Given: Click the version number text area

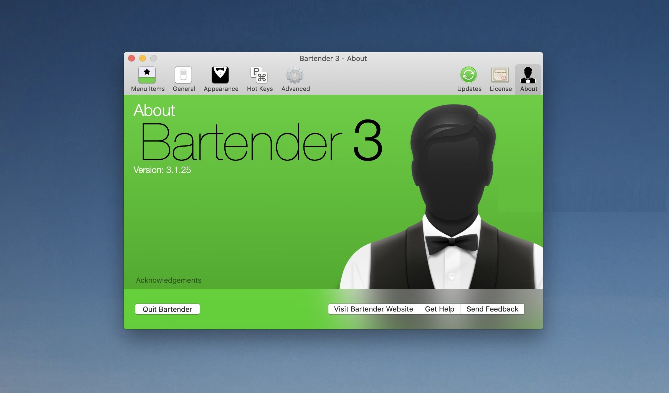Looking at the screenshot, I should pyautogui.click(x=162, y=170).
